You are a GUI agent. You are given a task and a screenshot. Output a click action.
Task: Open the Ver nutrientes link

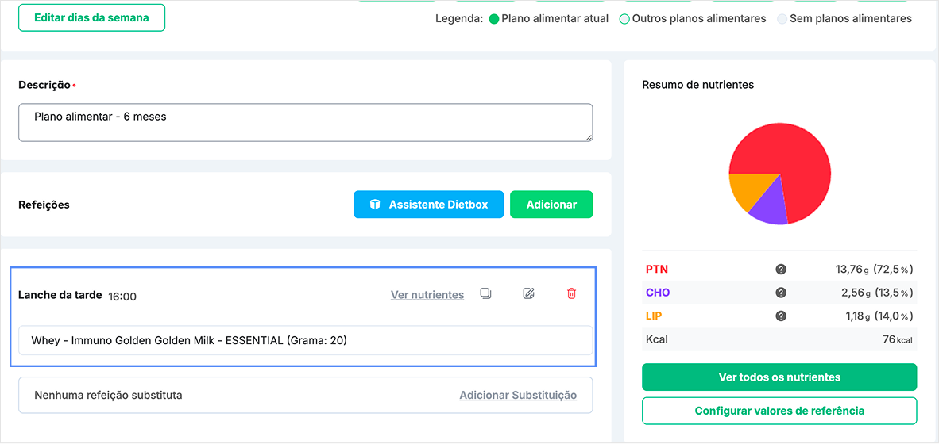(x=427, y=295)
